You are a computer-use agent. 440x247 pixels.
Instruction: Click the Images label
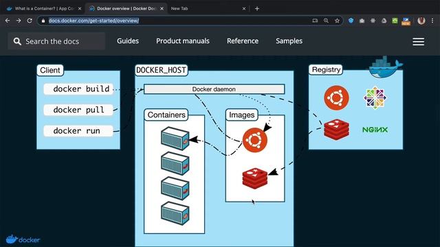coord(241,115)
